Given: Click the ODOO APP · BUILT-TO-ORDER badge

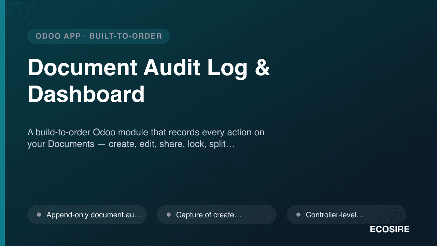Looking at the screenshot, I should pos(99,36).
